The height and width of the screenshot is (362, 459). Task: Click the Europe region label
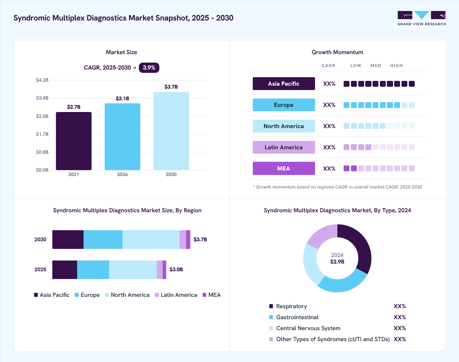pos(284,105)
